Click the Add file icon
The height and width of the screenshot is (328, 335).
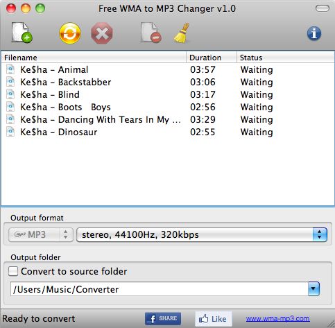(22, 33)
